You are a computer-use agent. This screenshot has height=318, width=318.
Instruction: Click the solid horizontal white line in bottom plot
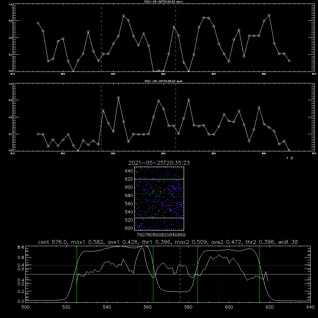[x=168, y=274]
